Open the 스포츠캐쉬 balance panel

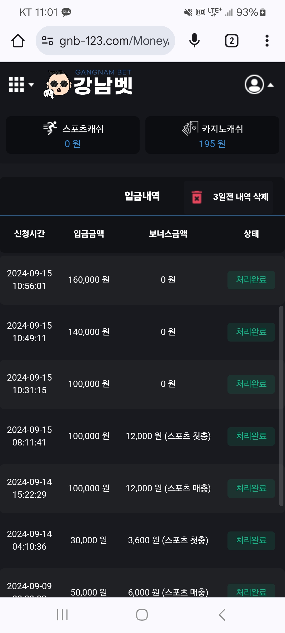tap(73, 135)
